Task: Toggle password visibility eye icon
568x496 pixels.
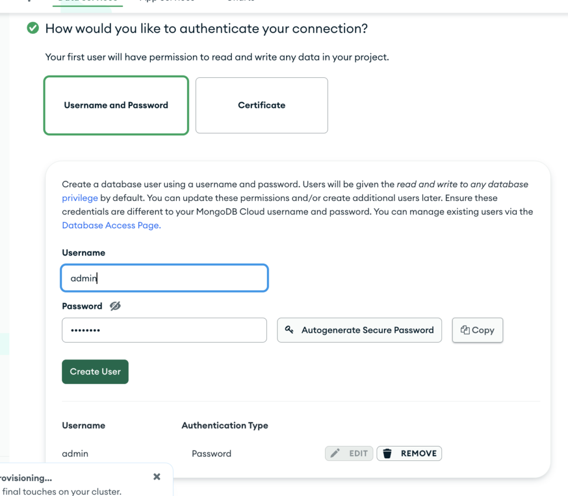Action: 115,306
